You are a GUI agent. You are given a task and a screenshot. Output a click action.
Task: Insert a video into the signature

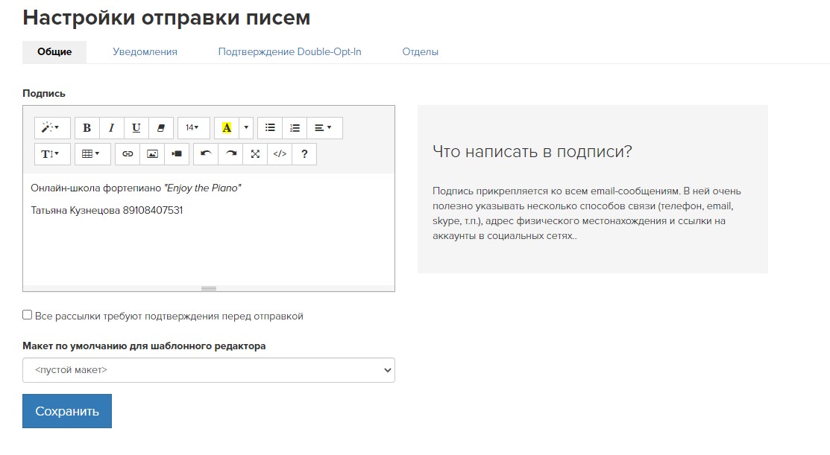click(177, 154)
